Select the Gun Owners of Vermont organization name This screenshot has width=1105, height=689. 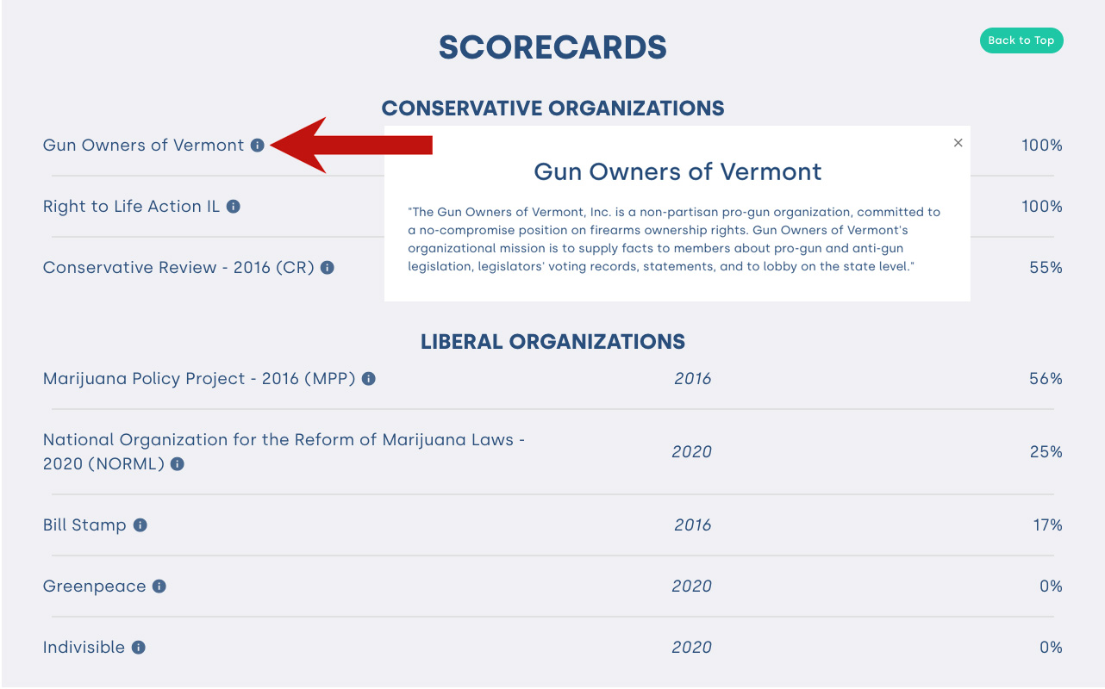144,146
